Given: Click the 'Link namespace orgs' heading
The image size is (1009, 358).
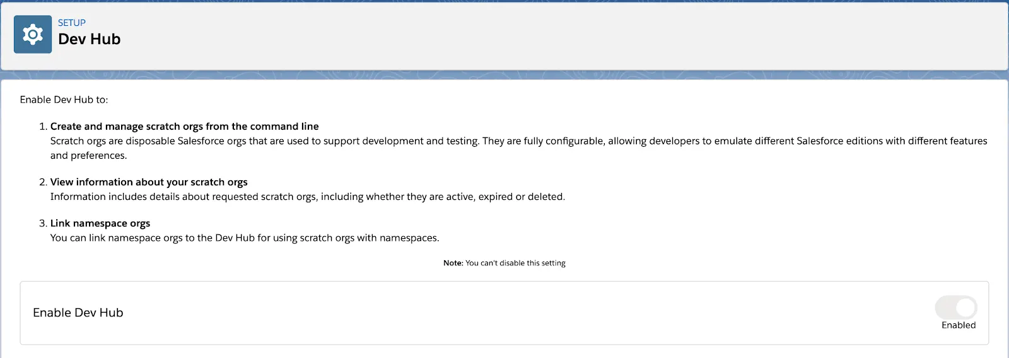Looking at the screenshot, I should tap(100, 224).
